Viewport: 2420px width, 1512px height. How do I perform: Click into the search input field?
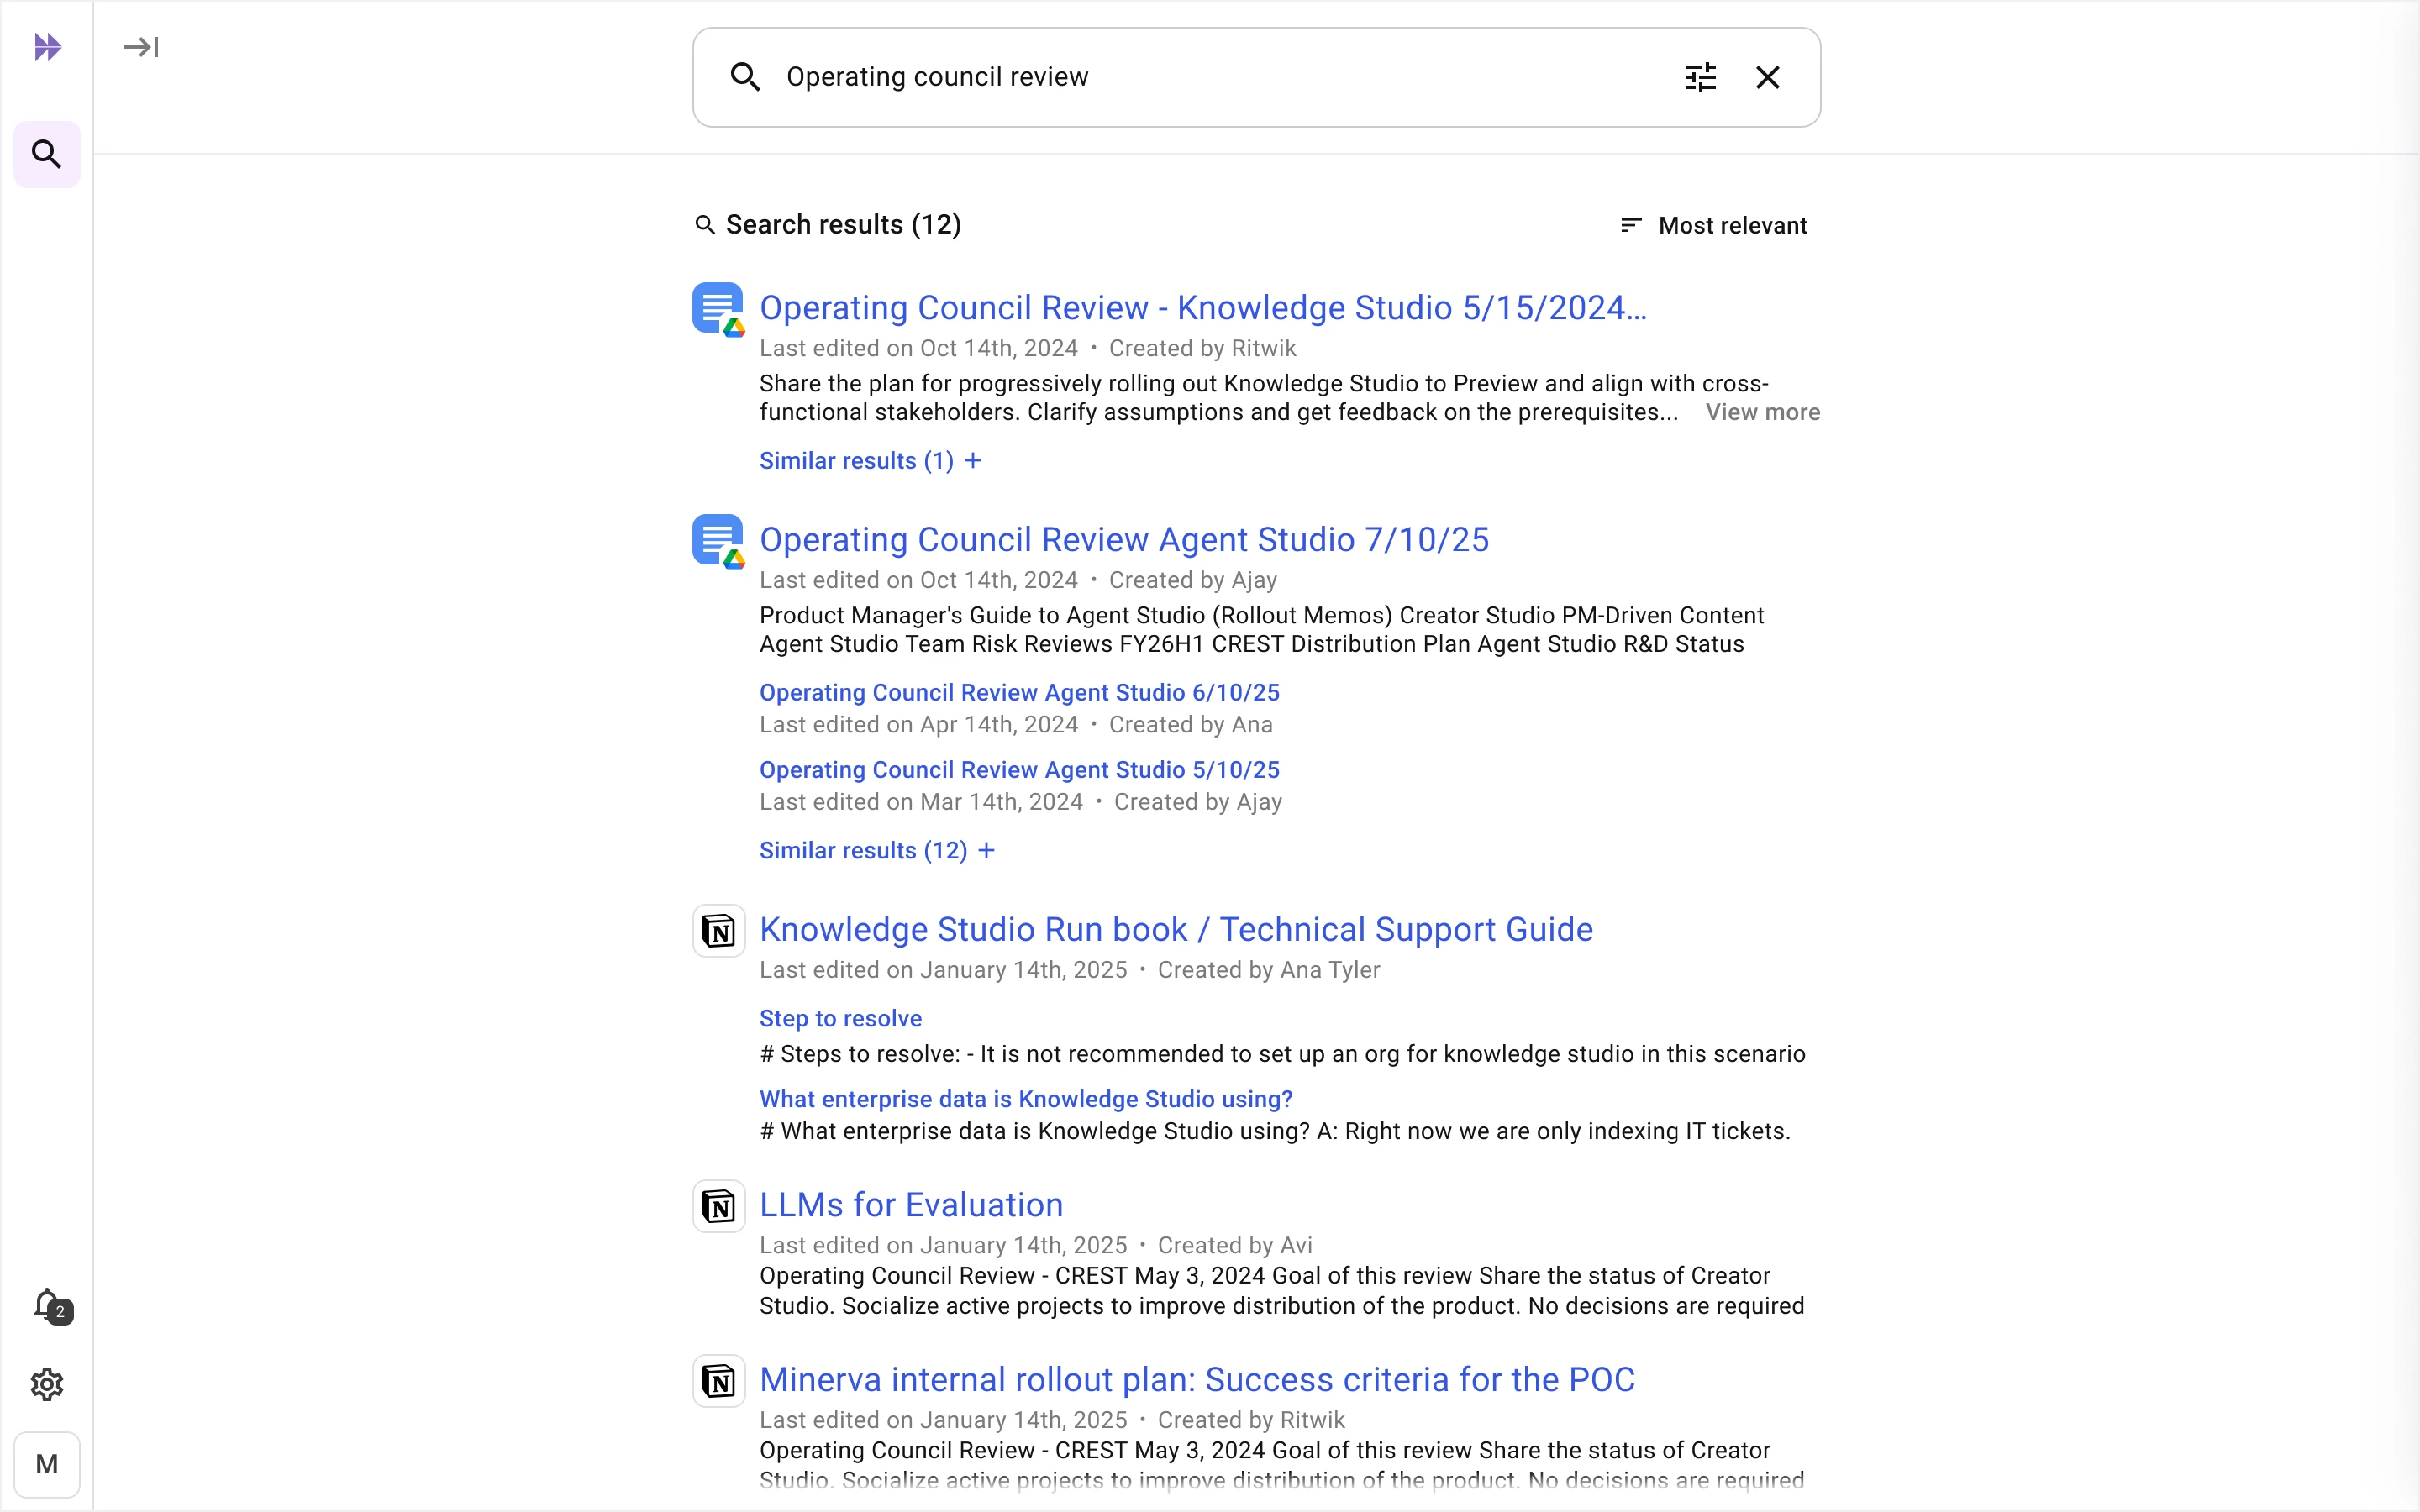[1200, 77]
